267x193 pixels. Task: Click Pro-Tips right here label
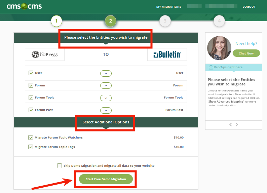(228, 67)
